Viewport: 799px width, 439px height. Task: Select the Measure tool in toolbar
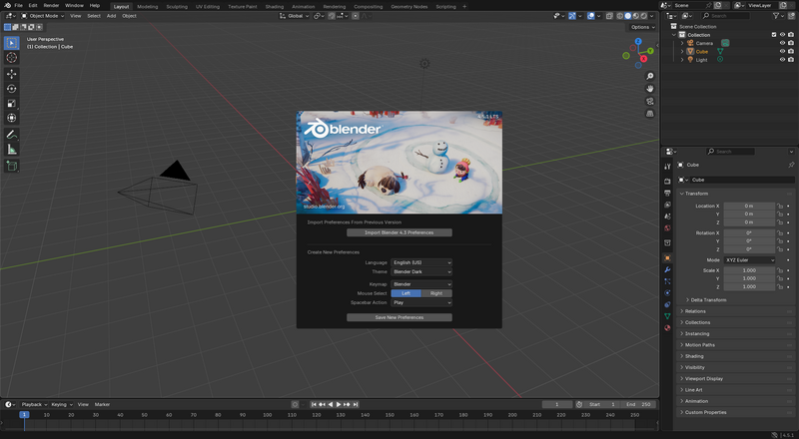coord(12,149)
